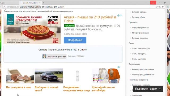
Task: Open Мужские прически category
Action: pos(140,33)
